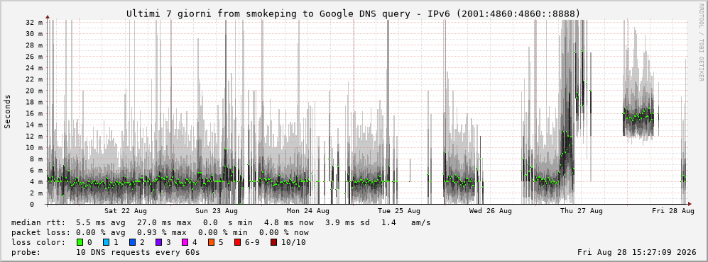This screenshot has height=262, width=708.
Task: Click the green loss color 0 swatch
Action: [80, 242]
